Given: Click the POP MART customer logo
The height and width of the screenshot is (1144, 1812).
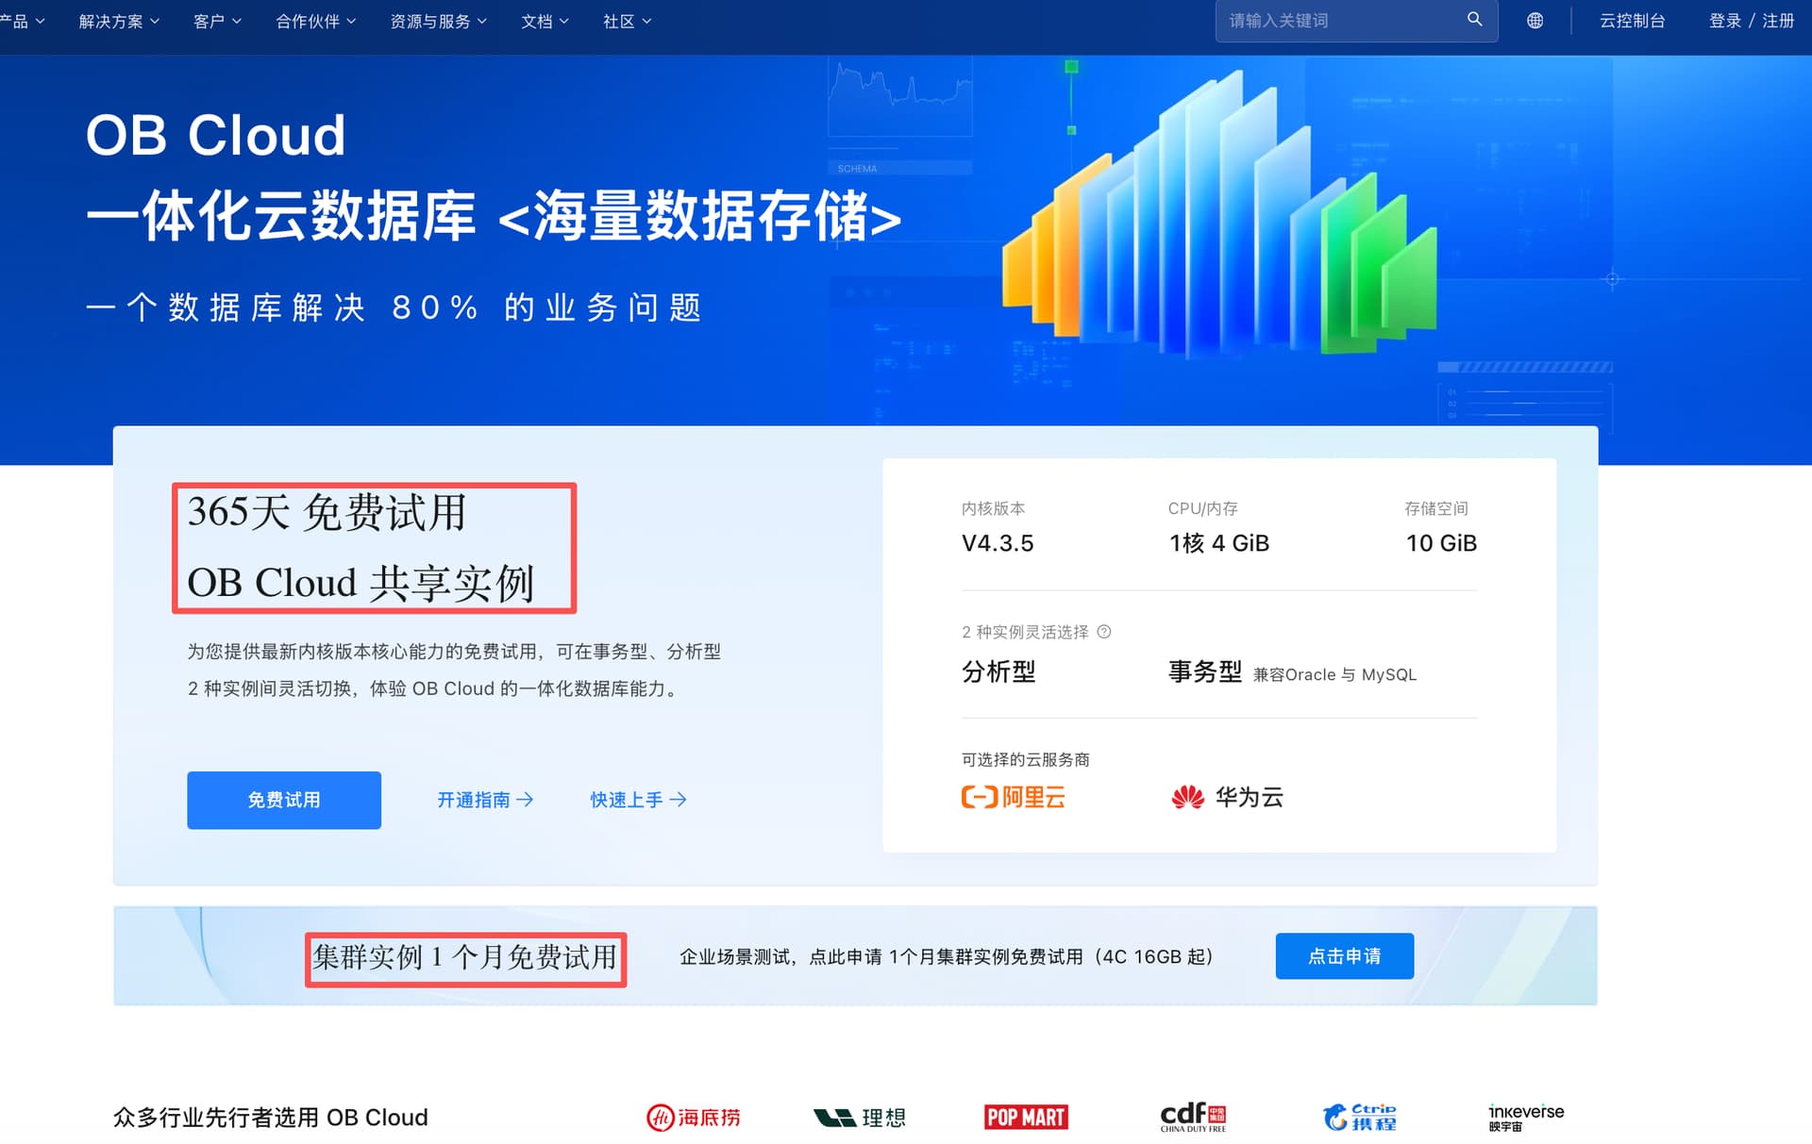Looking at the screenshot, I should point(1026,1118).
